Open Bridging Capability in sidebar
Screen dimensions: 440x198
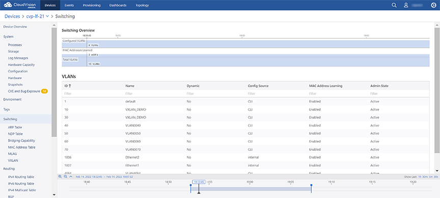coord(21,141)
